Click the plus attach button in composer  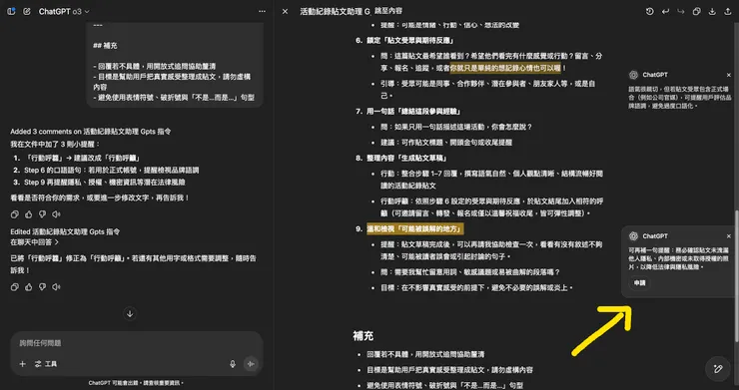(x=22, y=364)
